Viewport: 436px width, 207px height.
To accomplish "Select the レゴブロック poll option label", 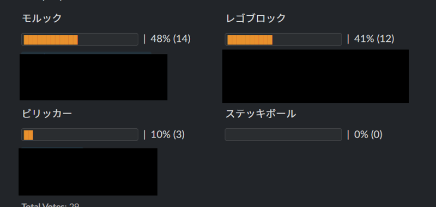I will click(x=256, y=18).
